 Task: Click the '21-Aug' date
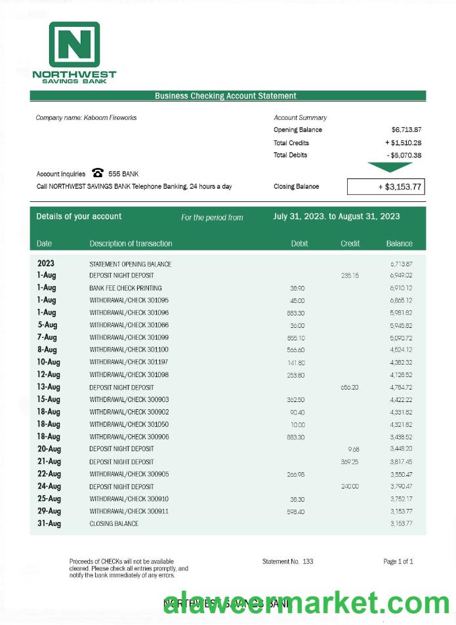pyautogui.click(x=49, y=462)
